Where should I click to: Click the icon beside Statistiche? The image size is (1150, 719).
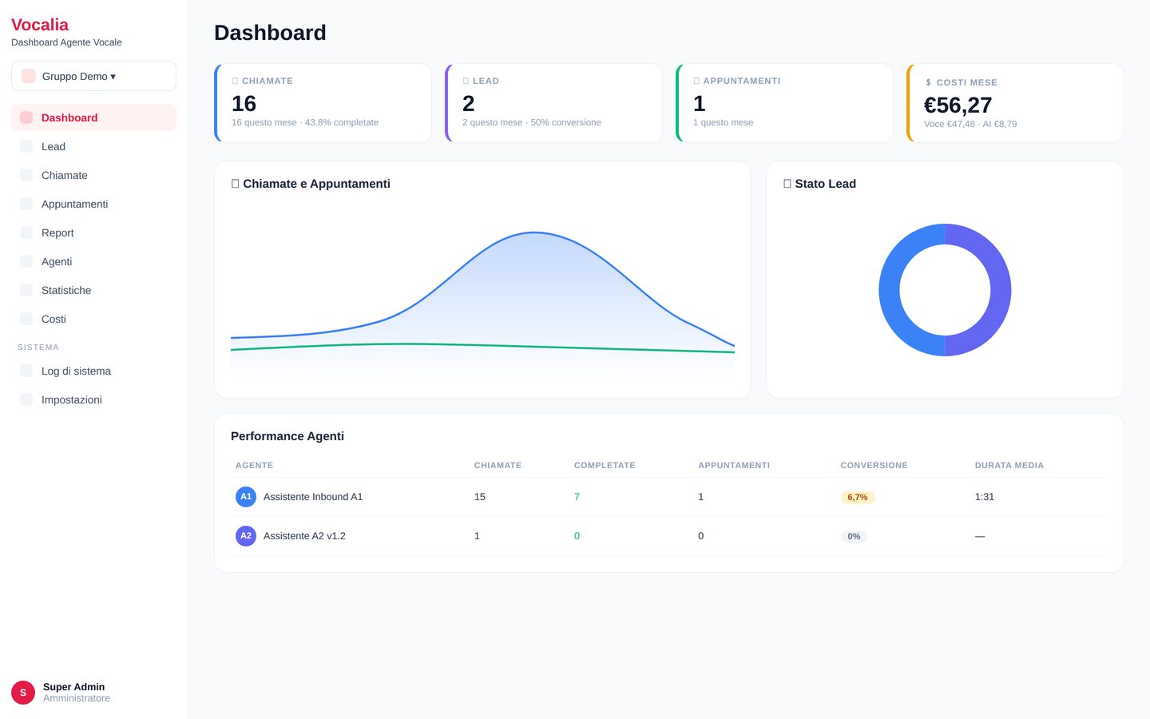26,290
